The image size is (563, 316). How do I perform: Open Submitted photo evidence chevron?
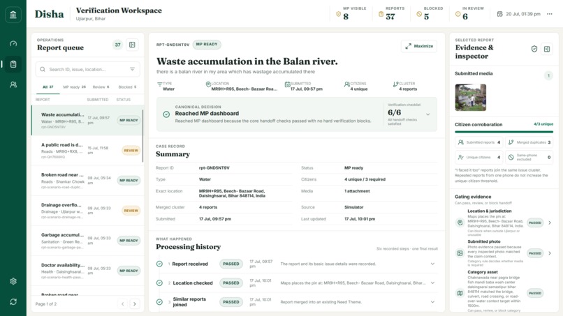pos(550,253)
